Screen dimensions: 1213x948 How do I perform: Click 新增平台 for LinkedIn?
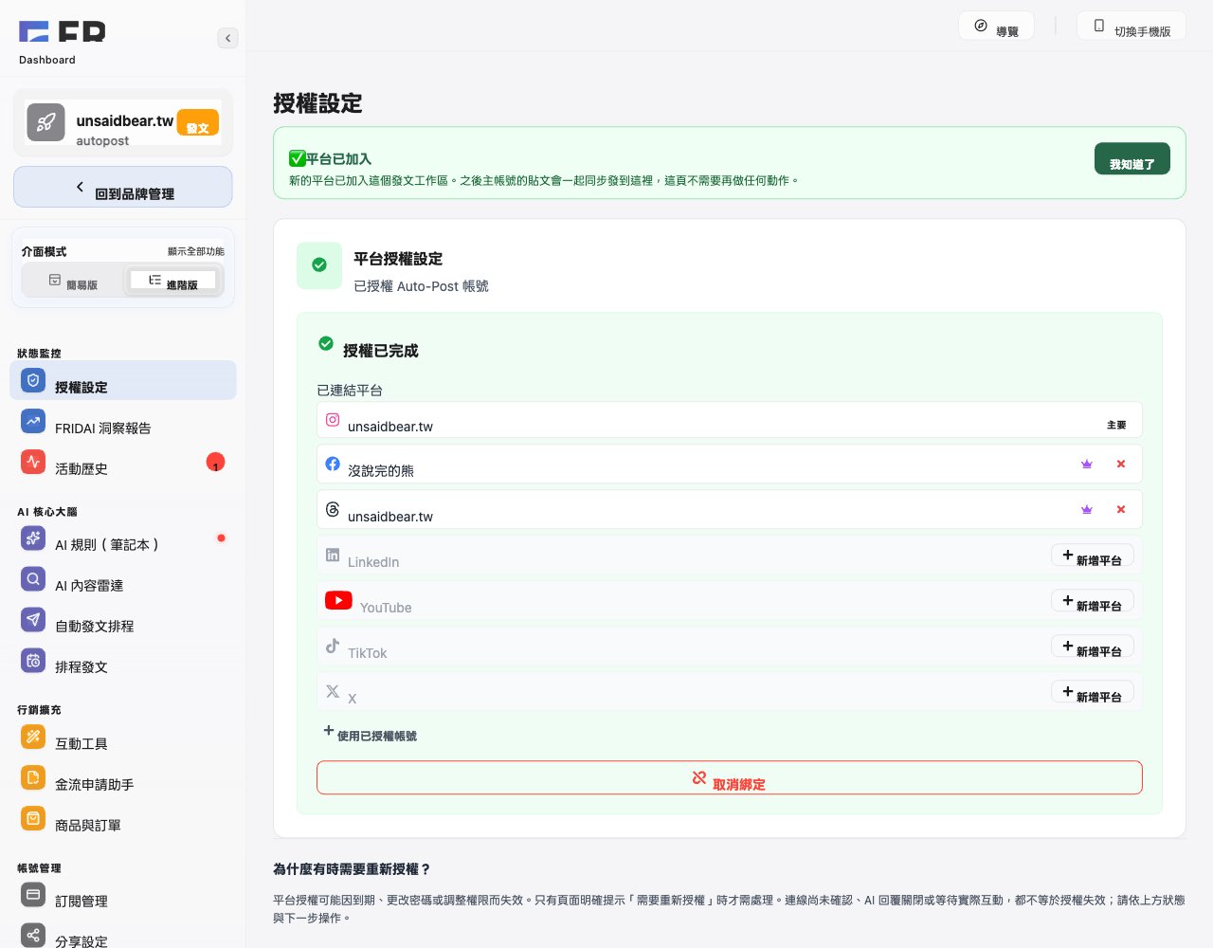[1093, 556]
